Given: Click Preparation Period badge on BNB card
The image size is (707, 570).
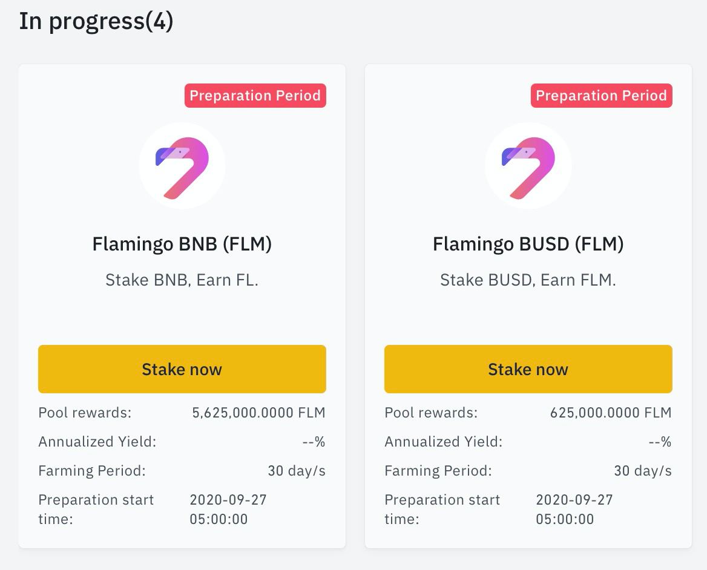Looking at the screenshot, I should point(255,96).
